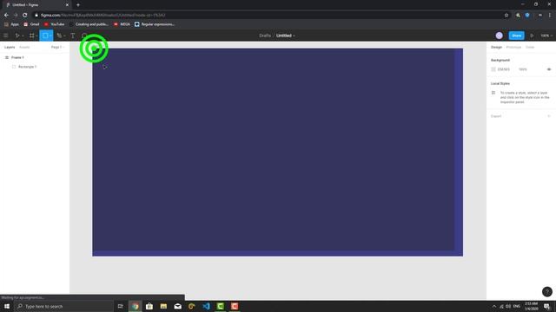Image resolution: width=556 pixels, height=312 pixels.
Task: Click the dark rectangle on the canvas
Action: pyautogui.click(x=274, y=150)
